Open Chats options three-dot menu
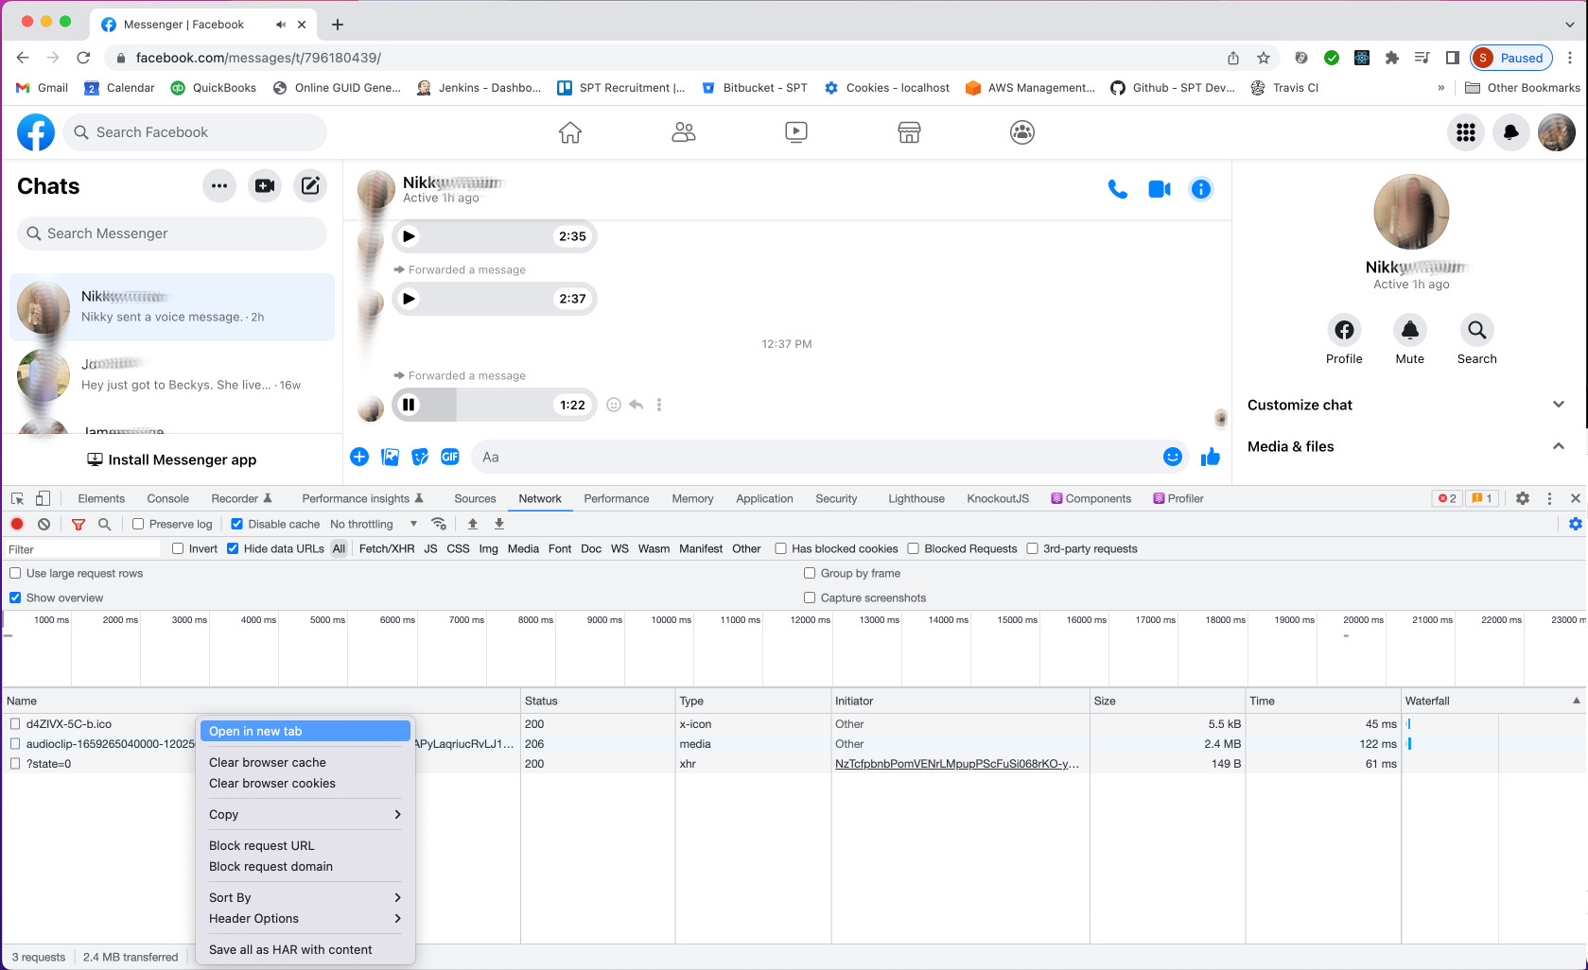The width and height of the screenshot is (1588, 970). coord(219,186)
